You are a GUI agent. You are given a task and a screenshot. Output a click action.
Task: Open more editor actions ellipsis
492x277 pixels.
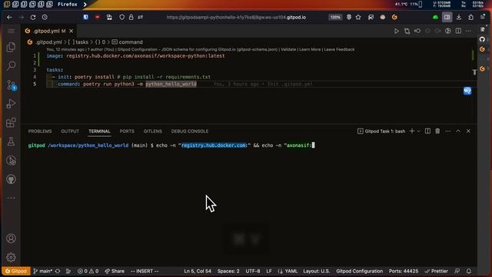point(468,31)
